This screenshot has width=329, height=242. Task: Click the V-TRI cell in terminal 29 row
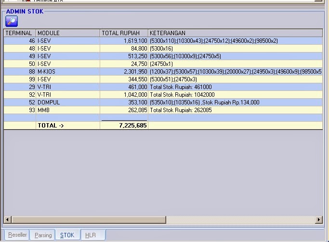(x=68, y=87)
